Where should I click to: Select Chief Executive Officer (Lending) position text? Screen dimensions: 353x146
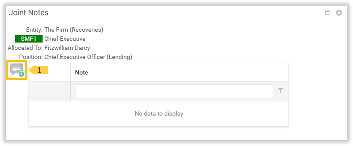(x=88, y=57)
